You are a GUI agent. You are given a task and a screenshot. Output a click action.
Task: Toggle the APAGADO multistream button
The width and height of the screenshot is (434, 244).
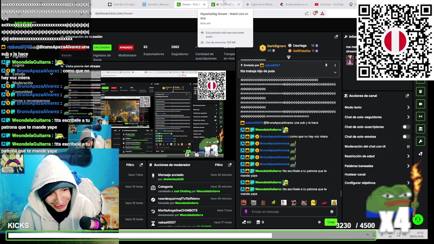[x=126, y=47]
